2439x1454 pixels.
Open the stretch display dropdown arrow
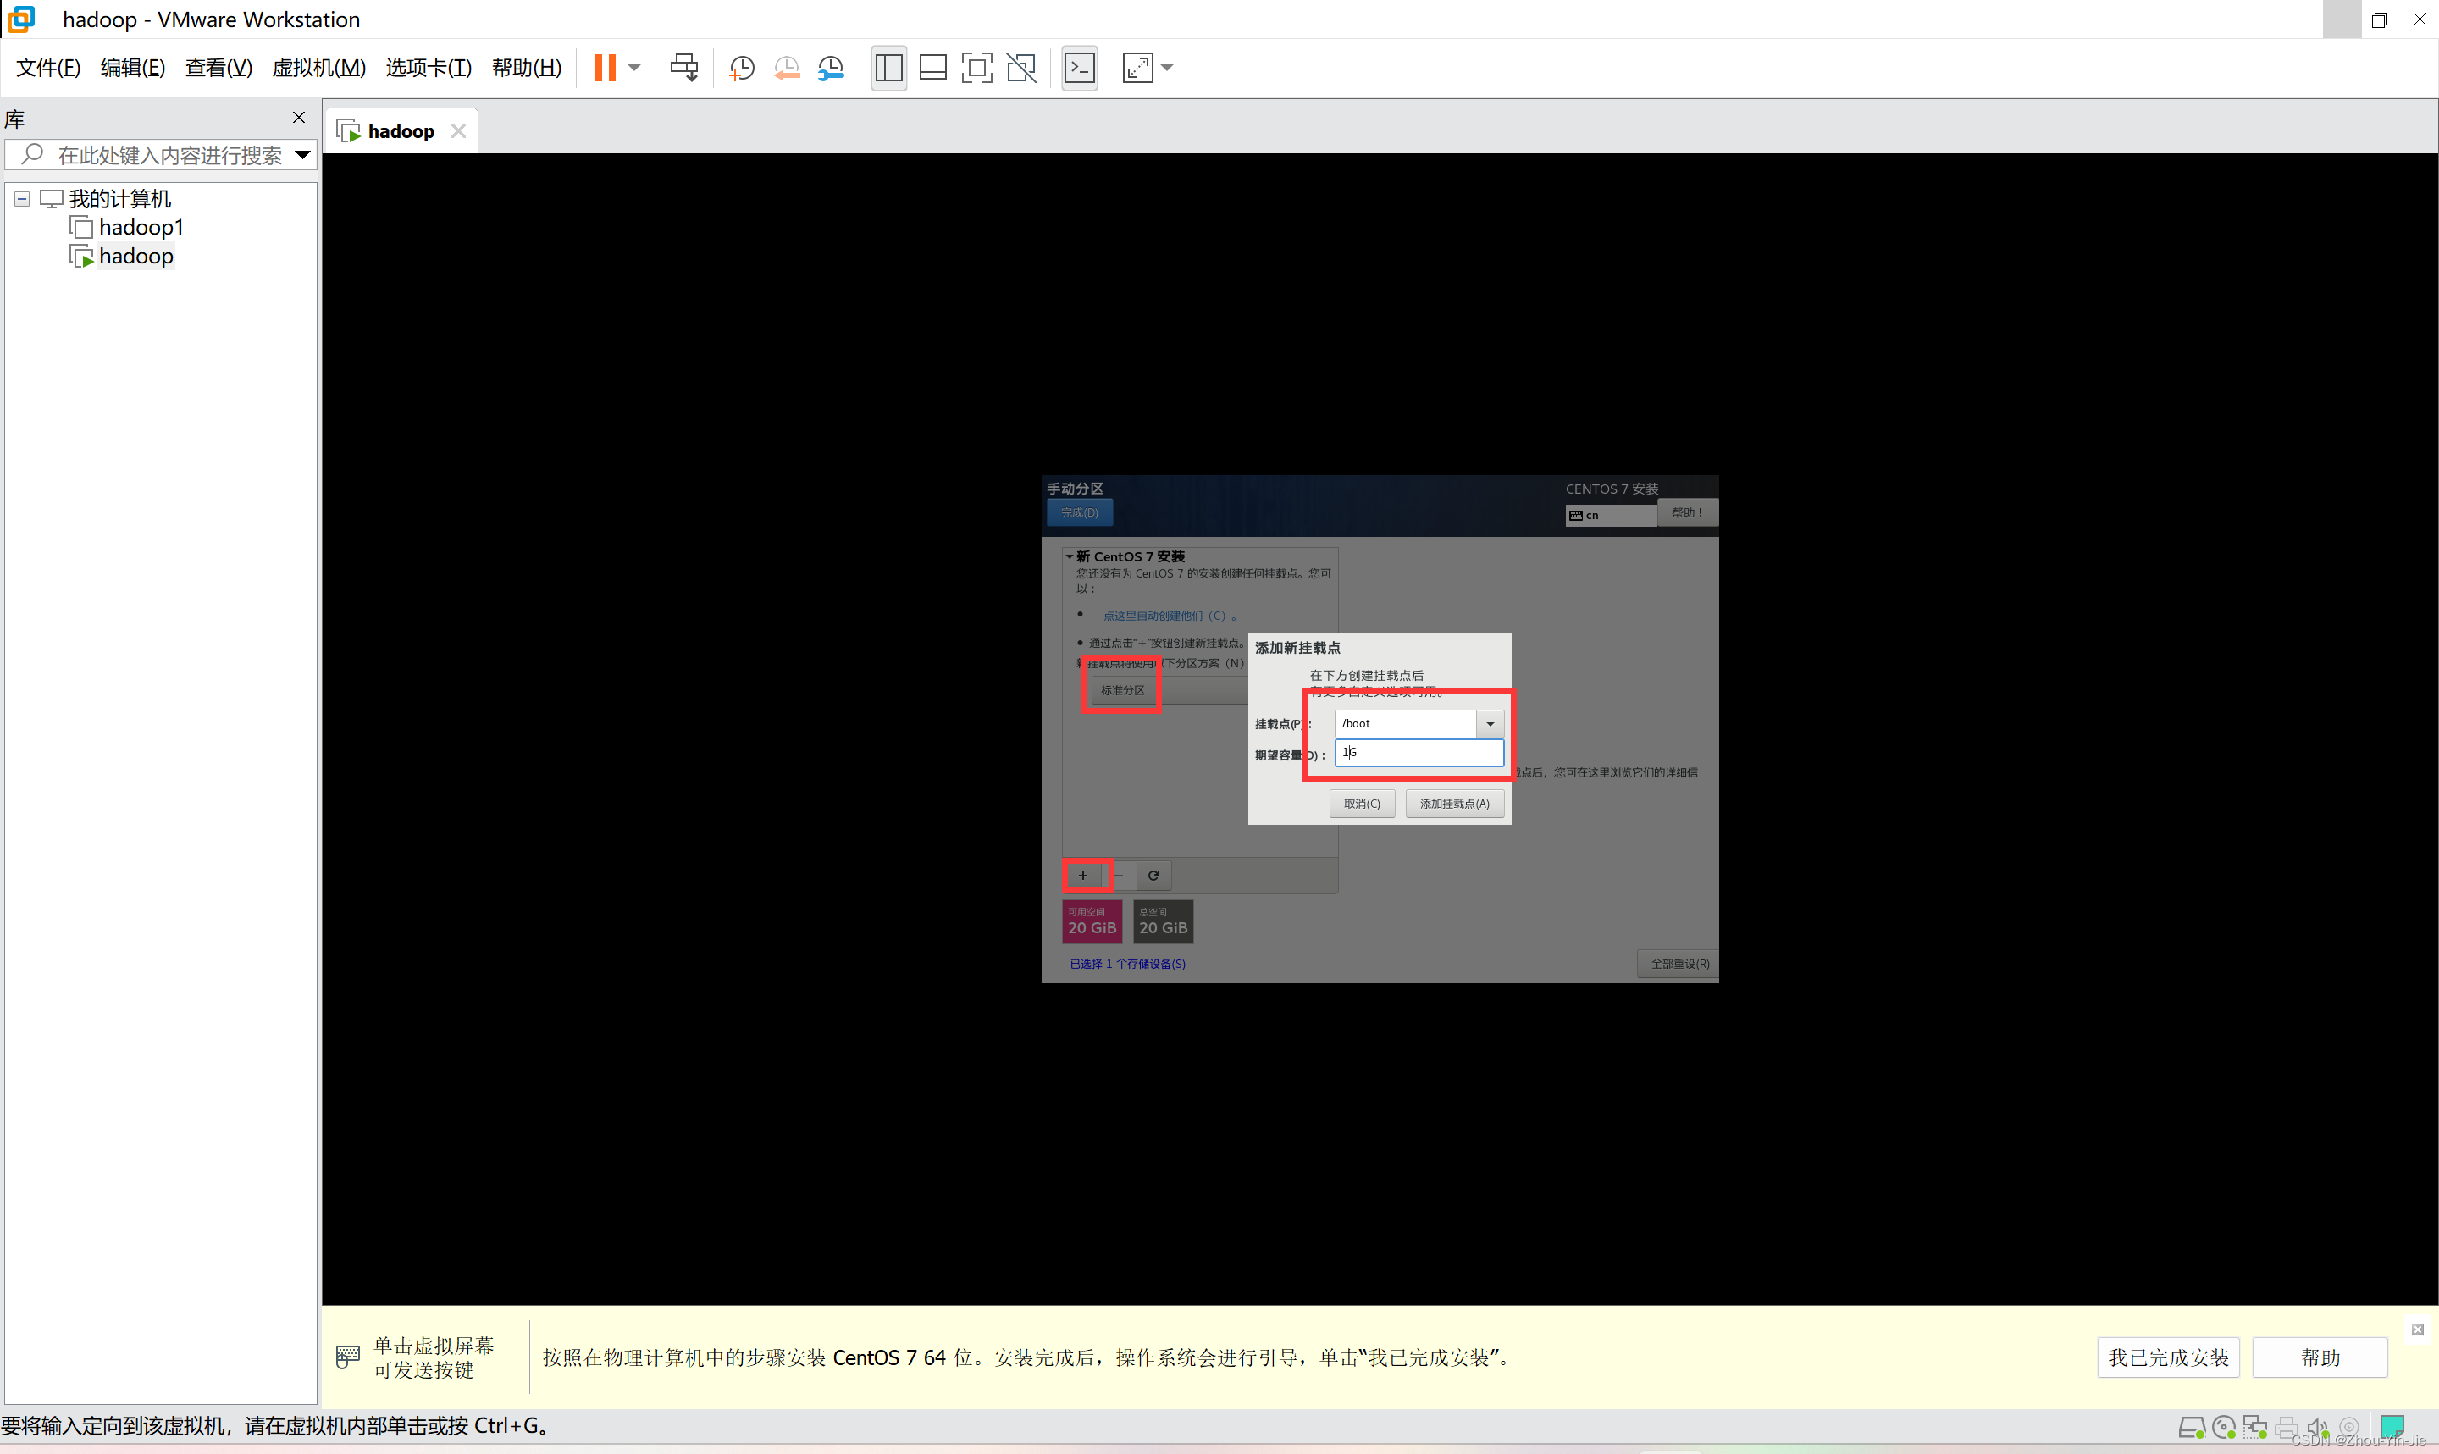(1167, 68)
